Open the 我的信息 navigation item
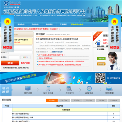 pyautogui.click(x=35, y=24)
